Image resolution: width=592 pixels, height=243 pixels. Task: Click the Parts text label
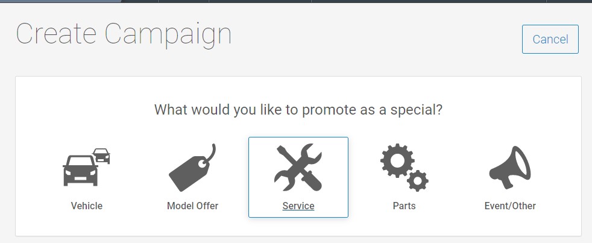pyautogui.click(x=405, y=206)
